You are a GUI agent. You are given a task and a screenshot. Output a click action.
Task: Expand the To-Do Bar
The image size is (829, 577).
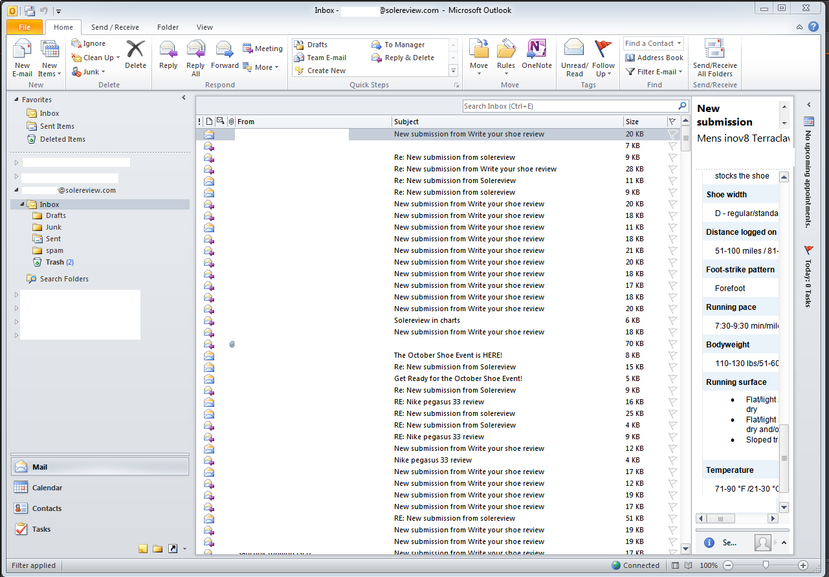pyautogui.click(x=808, y=104)
